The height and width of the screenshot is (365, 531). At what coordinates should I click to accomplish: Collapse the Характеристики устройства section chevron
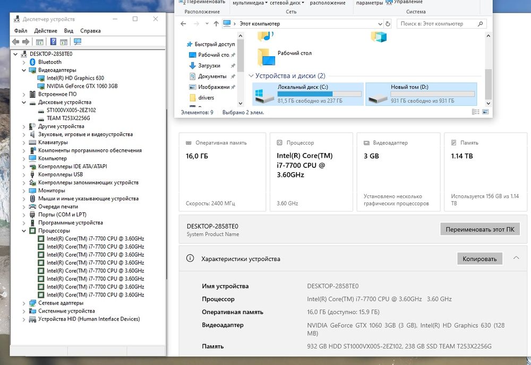(516, 258)
